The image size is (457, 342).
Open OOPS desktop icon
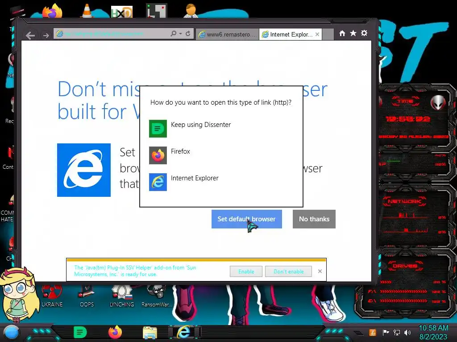pyautogui.click(x=87, y=296)
